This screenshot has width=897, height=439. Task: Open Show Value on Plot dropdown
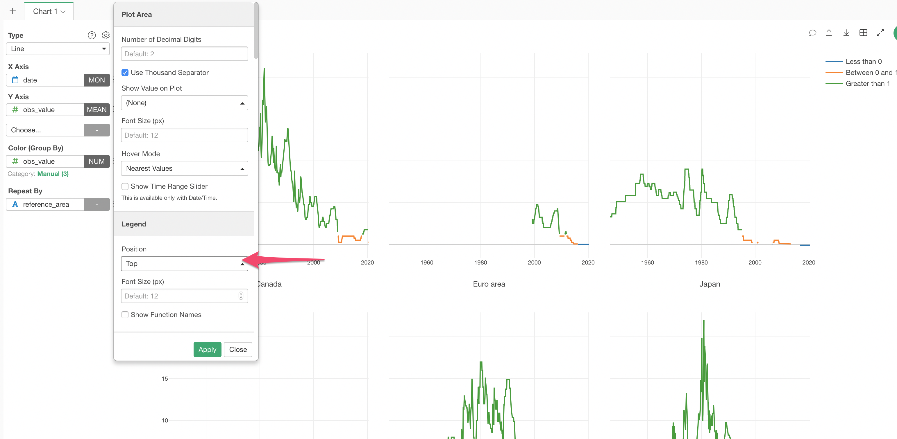184,102
